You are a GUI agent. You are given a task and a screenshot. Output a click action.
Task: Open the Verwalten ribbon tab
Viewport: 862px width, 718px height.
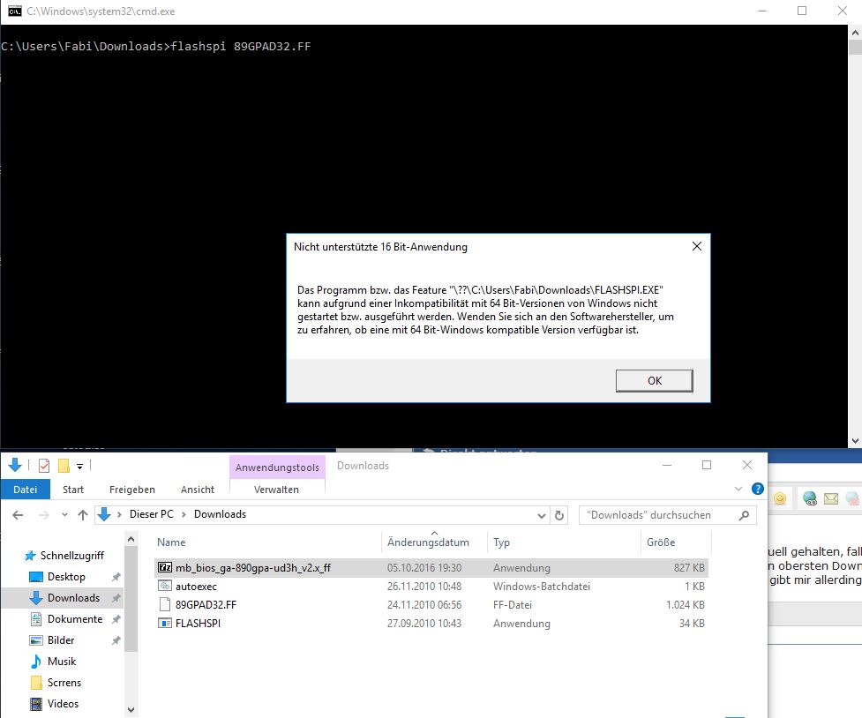276,490
